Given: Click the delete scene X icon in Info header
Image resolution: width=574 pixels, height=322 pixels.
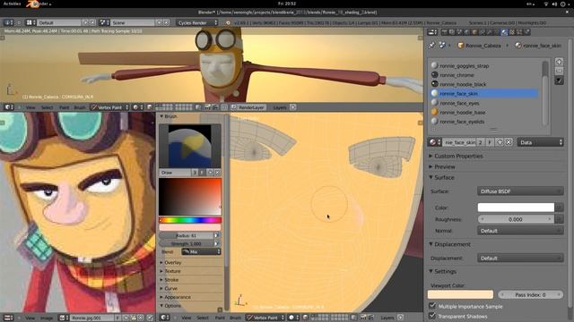Looking at the screenshot, I should (x=166, y=22).
